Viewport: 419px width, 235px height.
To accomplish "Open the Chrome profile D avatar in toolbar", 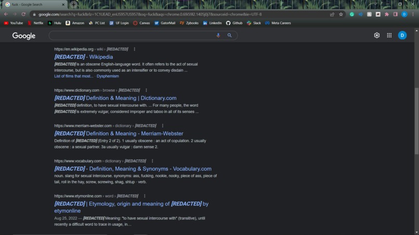I will [404, 15].
